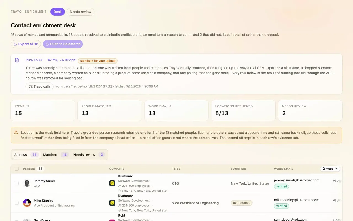
Task: Click the Needs Review stat card
Action: tap(310, 110)
